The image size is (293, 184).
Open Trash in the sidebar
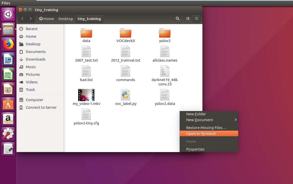pos(40,90)
